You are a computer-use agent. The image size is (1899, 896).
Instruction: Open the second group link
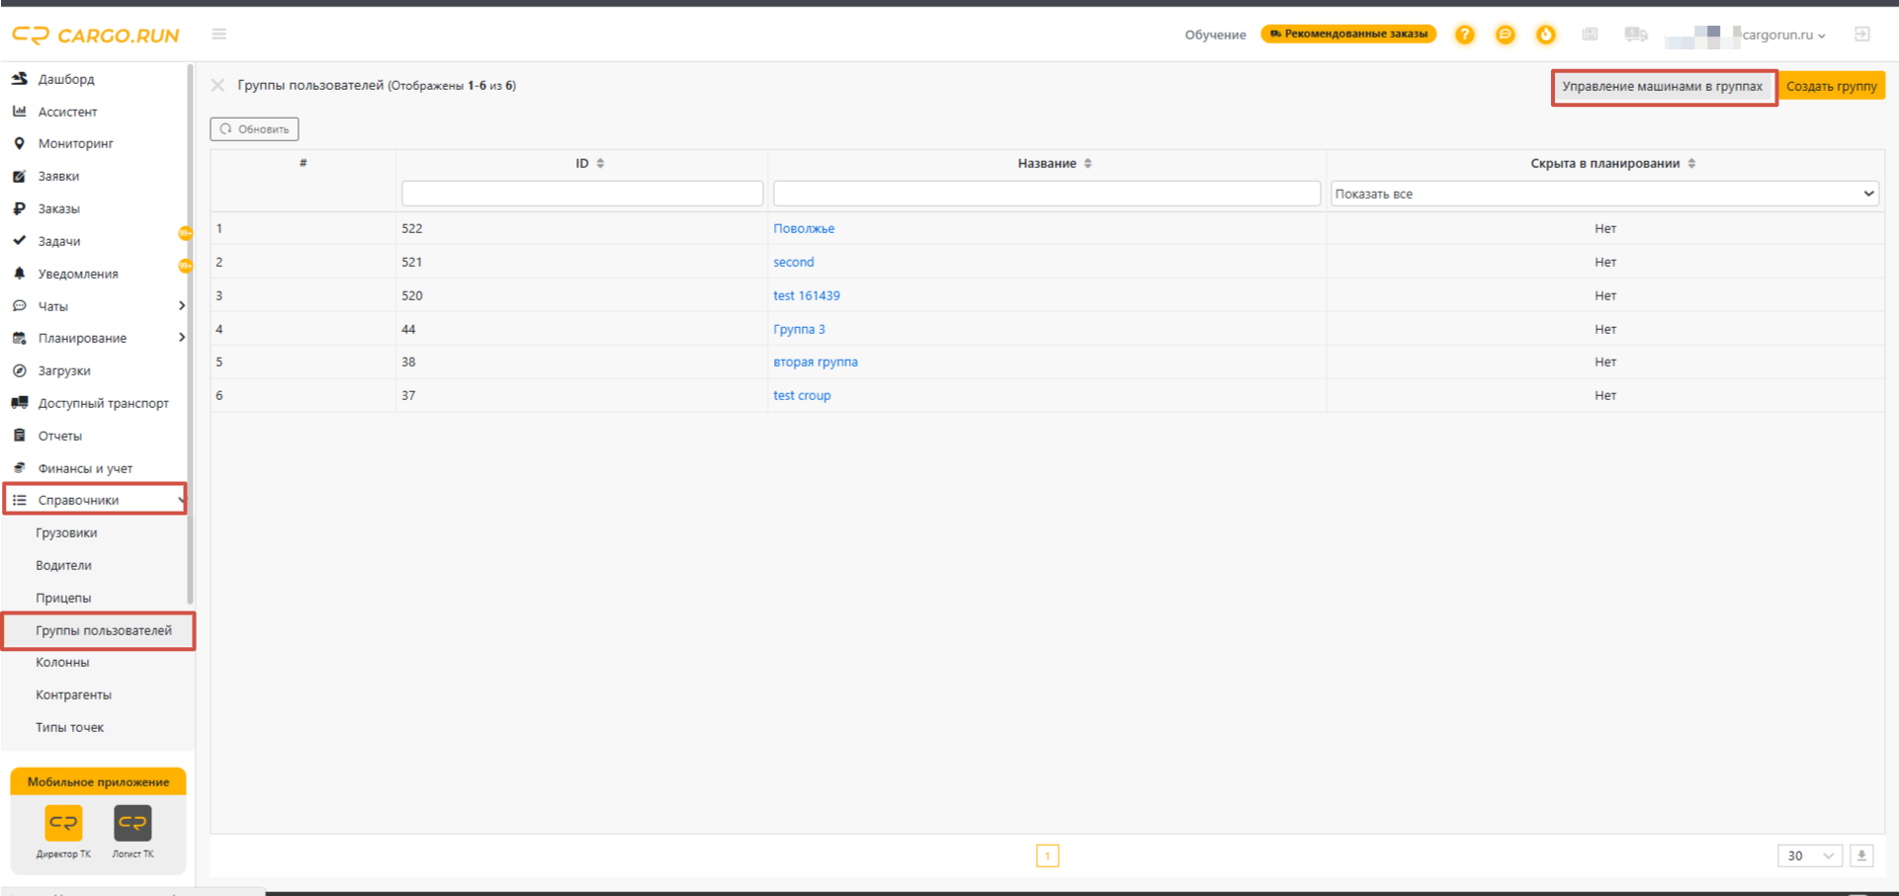[x=794, y=262]
